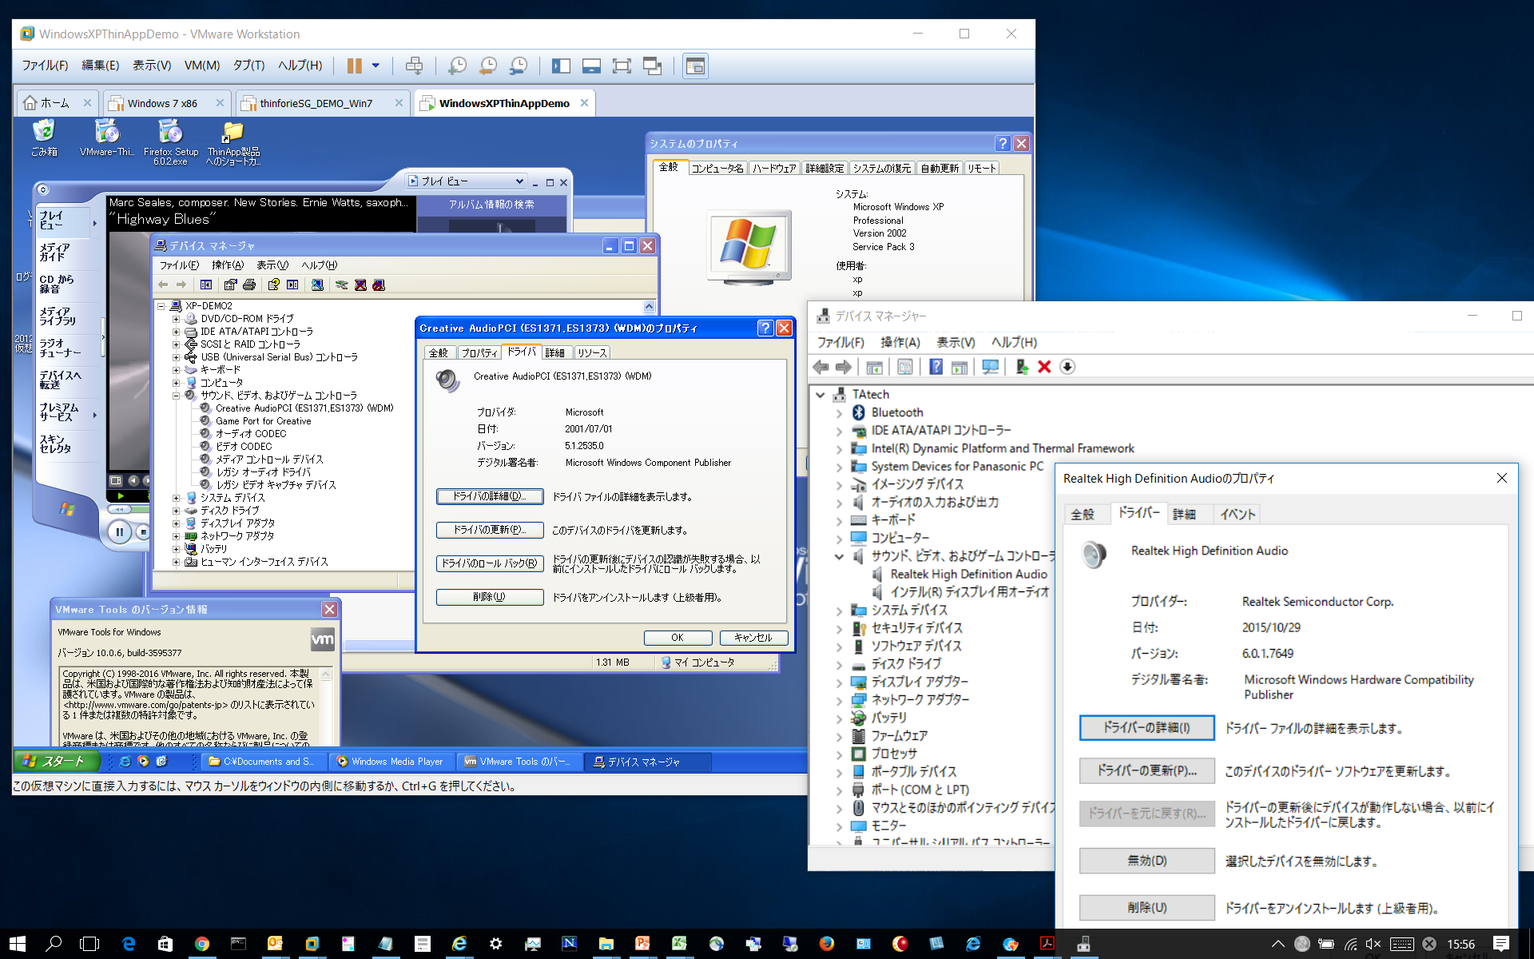Select Game Port for Creative in XP device tree
The image size is (1534, 959).
263,421
